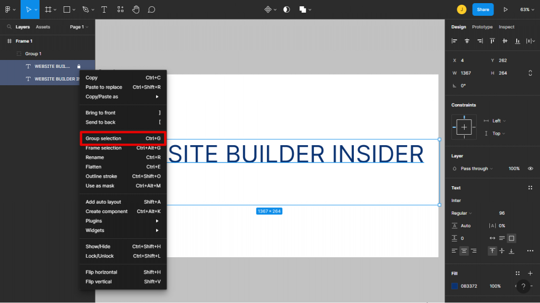Select the Rectangle shape tool

point(66,9)
